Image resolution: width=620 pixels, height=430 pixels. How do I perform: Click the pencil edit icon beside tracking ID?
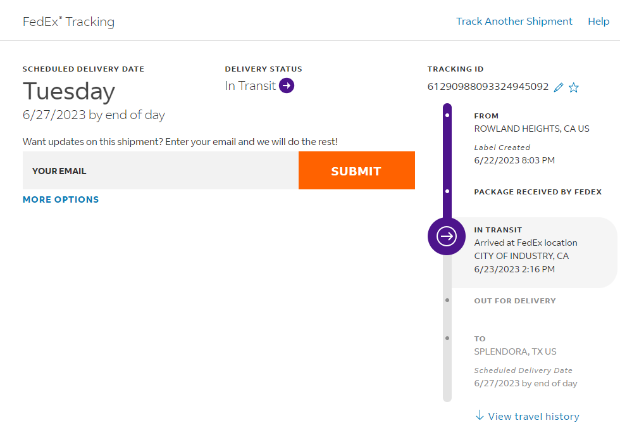point(558,87)
